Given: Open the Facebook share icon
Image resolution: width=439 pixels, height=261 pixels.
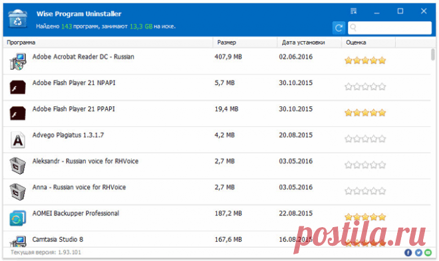Looking at the screenshot, I should click(408, 252).
